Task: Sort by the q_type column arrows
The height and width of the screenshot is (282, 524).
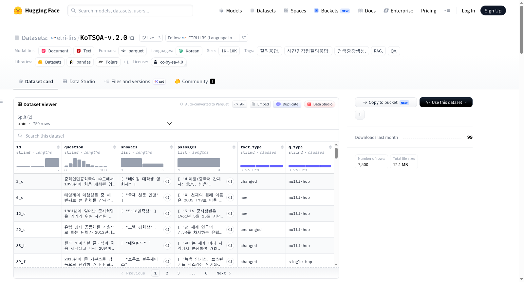Action: point(330,147)
